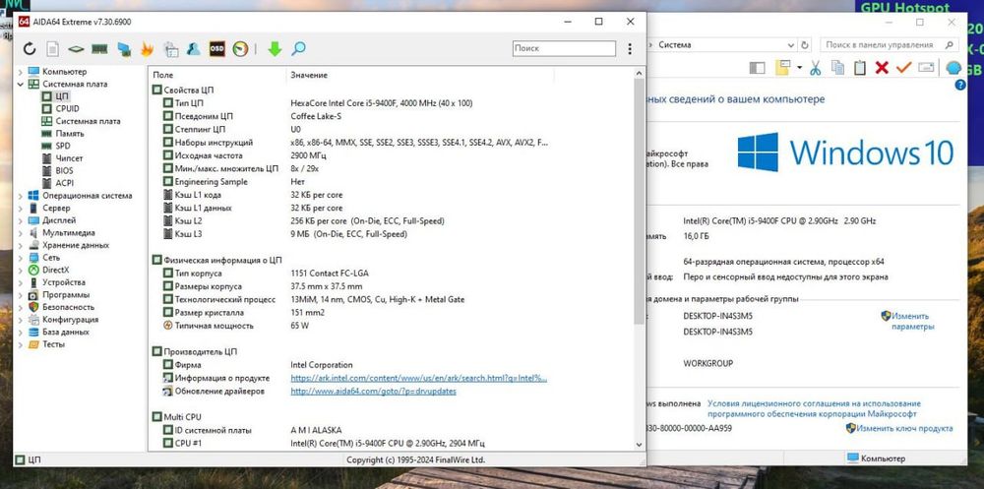Screen dimensions: 984x489
Task: Open the aida64.com driver updates link
Action: [373, 391]
